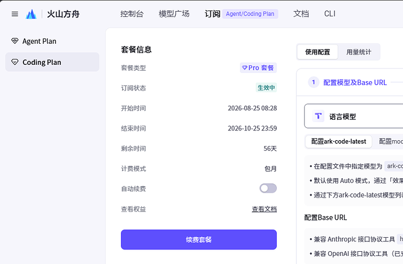Click the Coding Plan diamond icon
Viewport: 403px width, 264px height.
click(15, 62)
